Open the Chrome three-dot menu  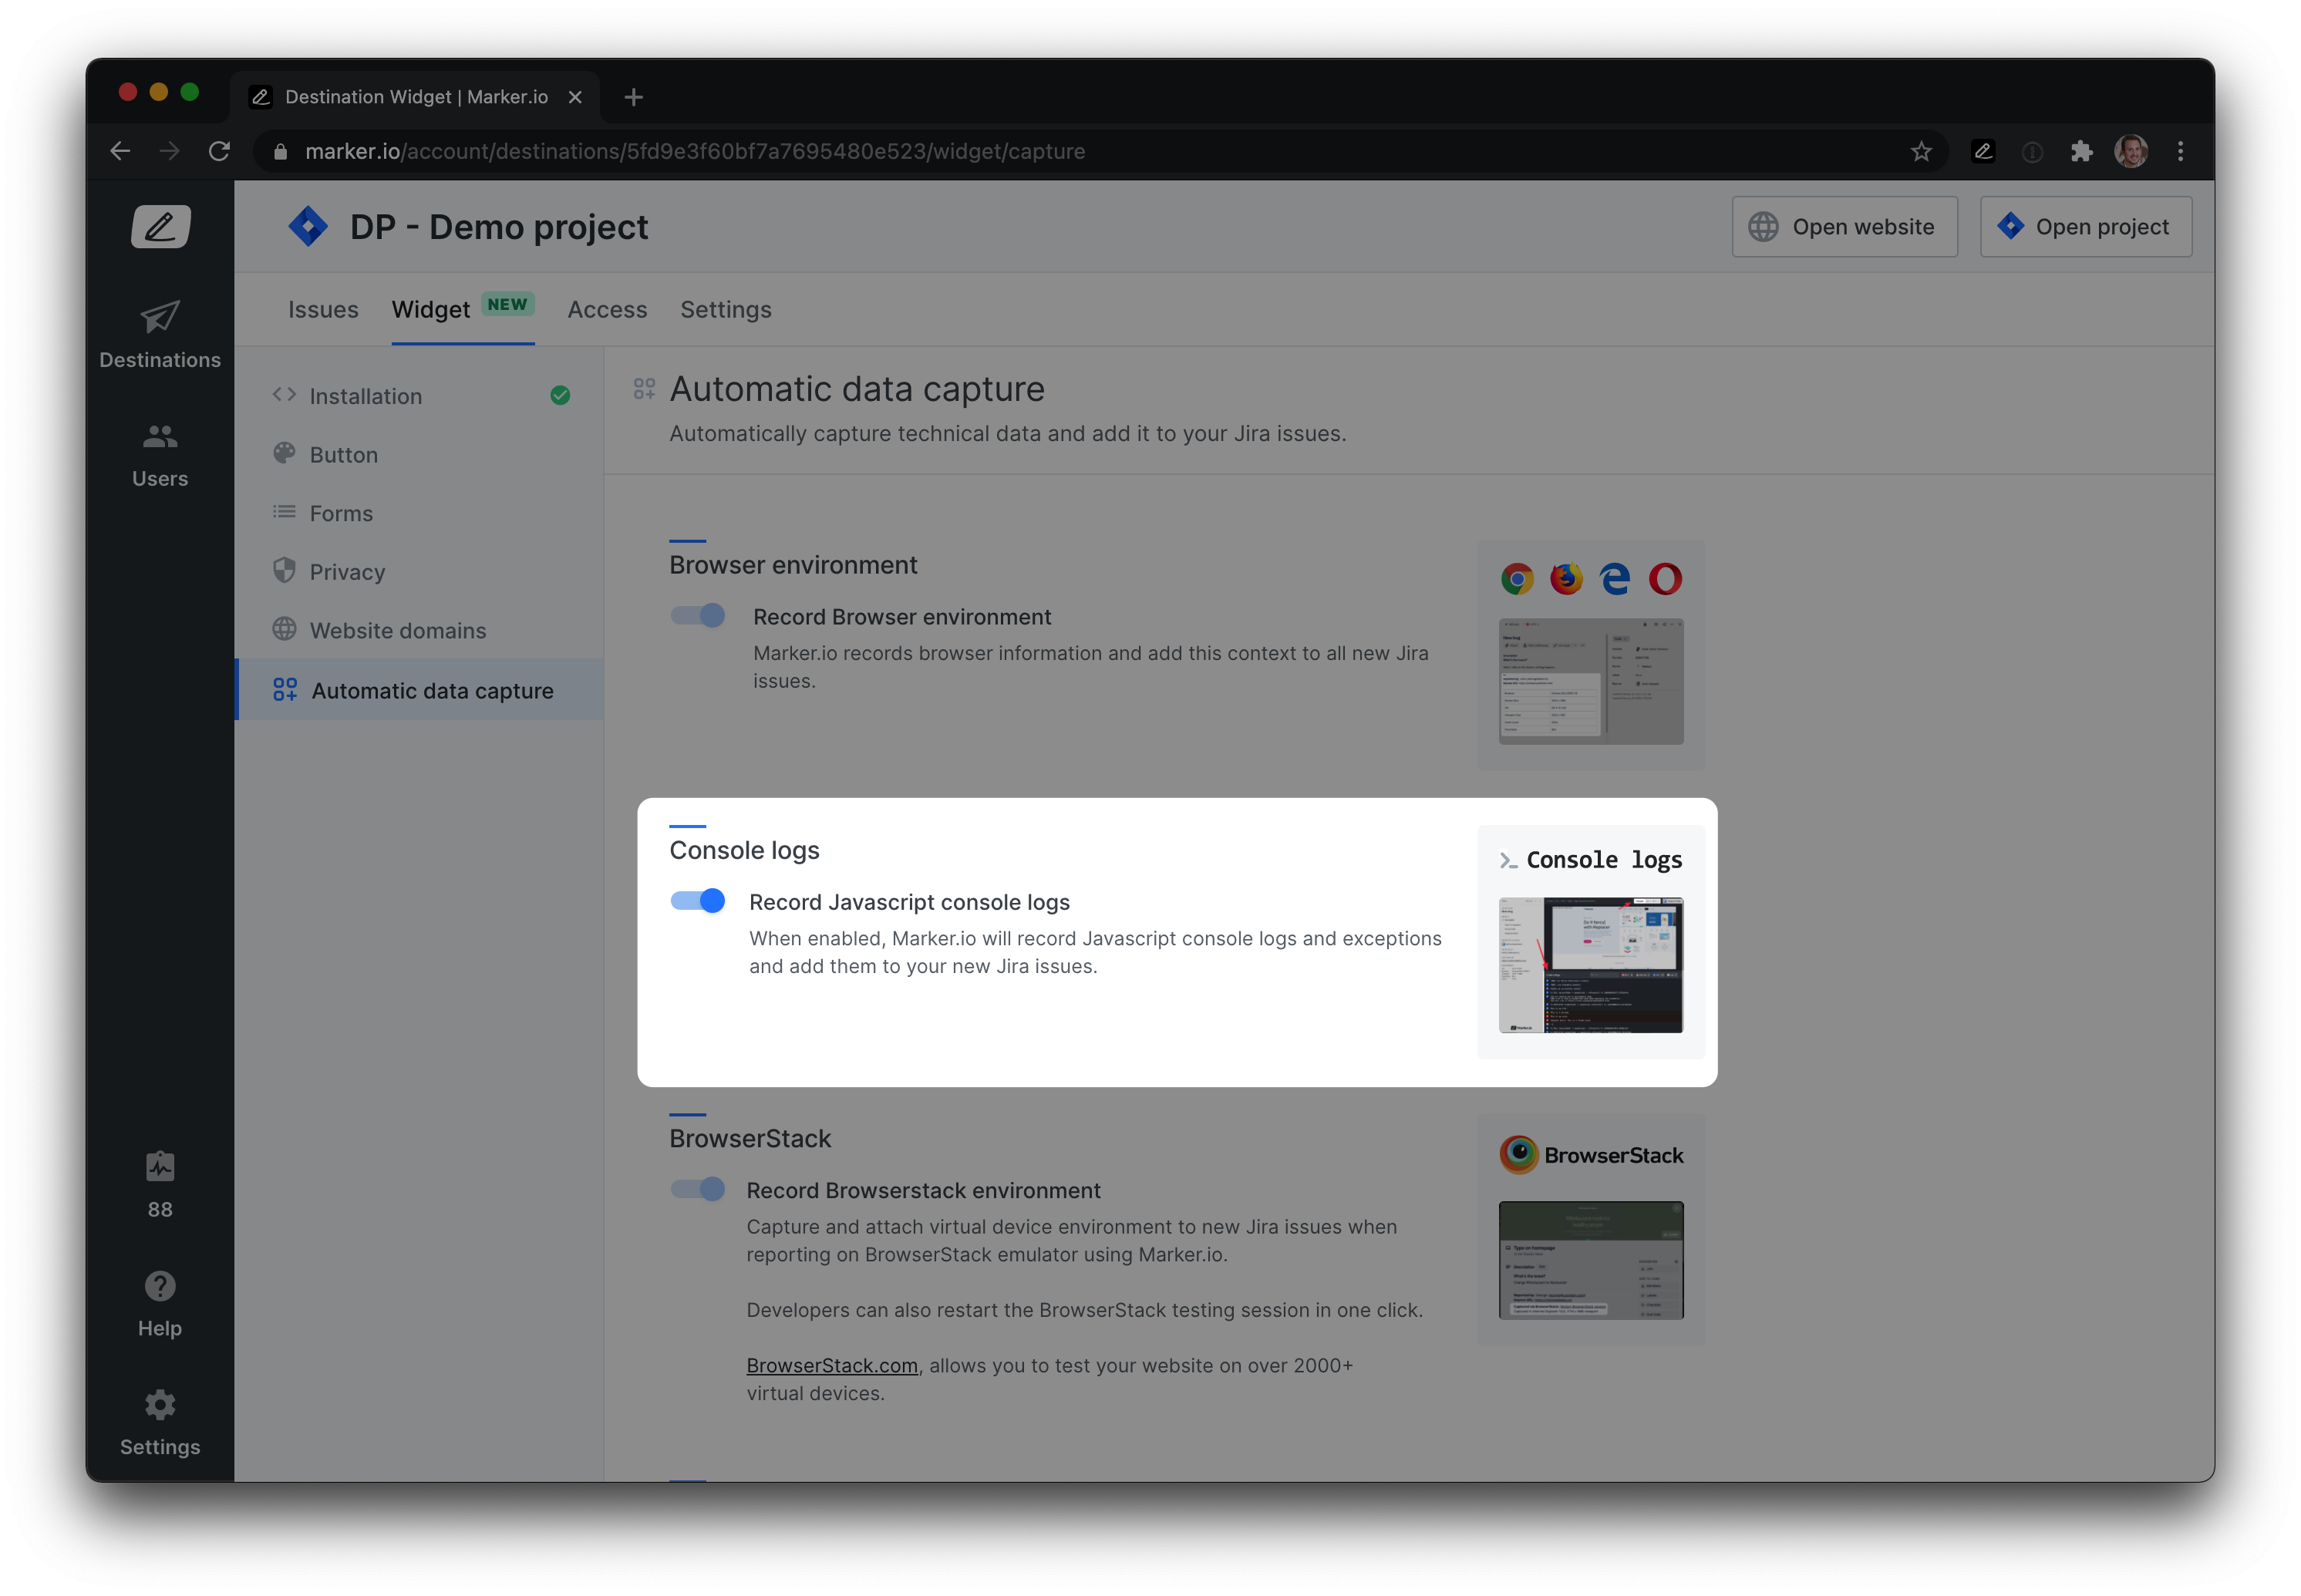click(2180, 151)
